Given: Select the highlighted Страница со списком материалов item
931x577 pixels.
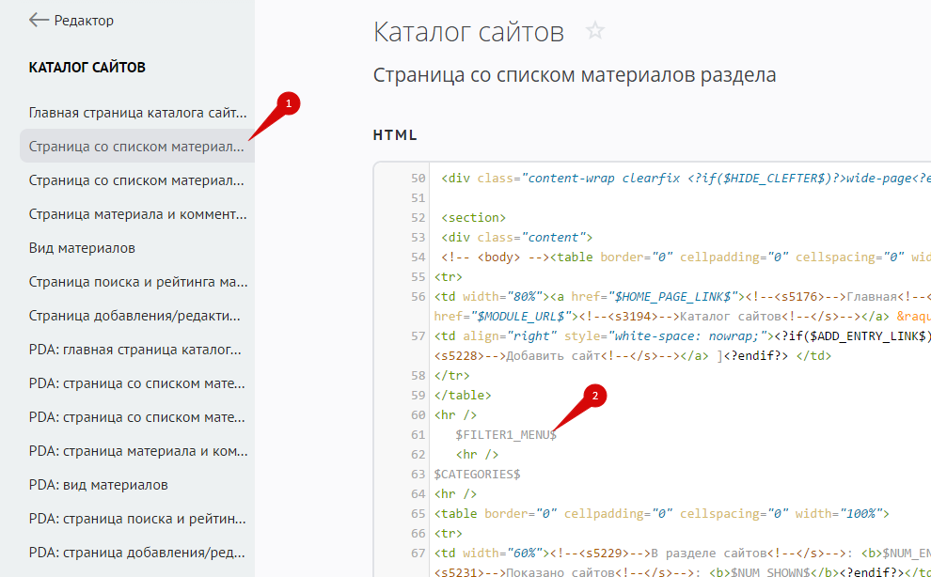Looking at the screenshot, I should tap(137, 147).
